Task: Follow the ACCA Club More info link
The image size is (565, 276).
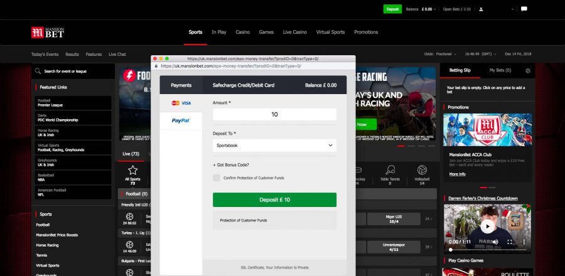Action: (x=457, y=174)
